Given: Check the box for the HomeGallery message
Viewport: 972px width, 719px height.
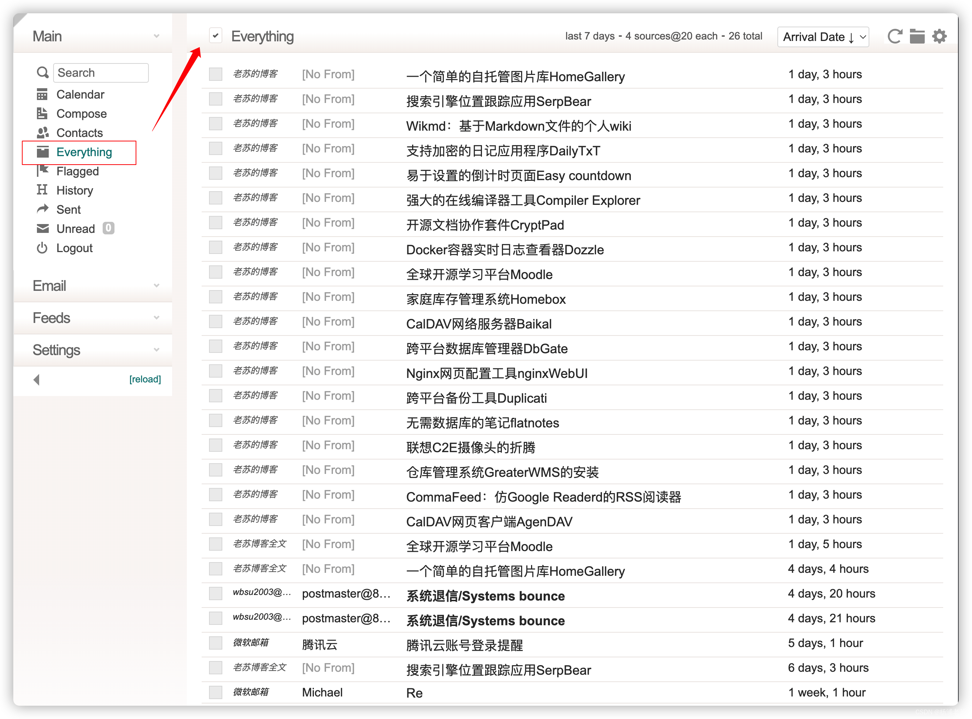Looking at the screenshot, I should tap(216, 75).
